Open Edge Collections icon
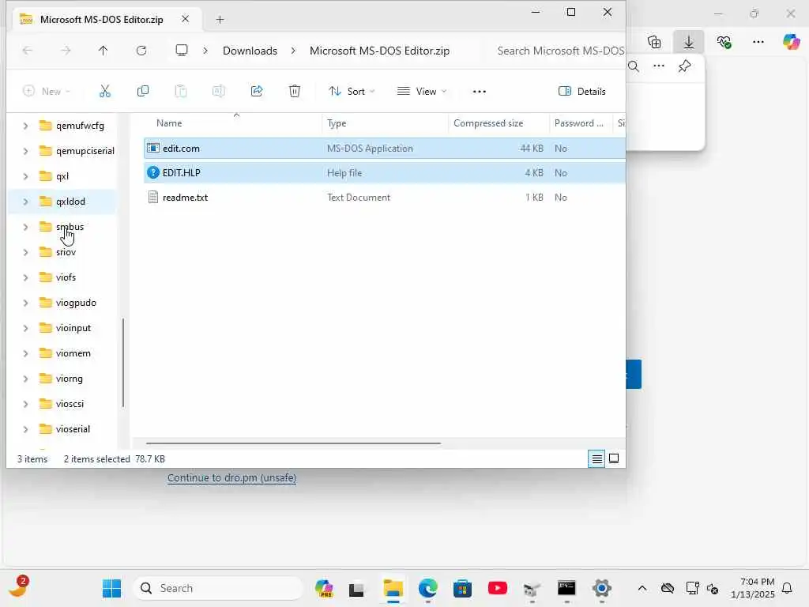The height and width of the screenshot is (607, 809). point(654,42)
